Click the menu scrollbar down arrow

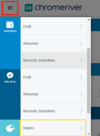point(89,134)
